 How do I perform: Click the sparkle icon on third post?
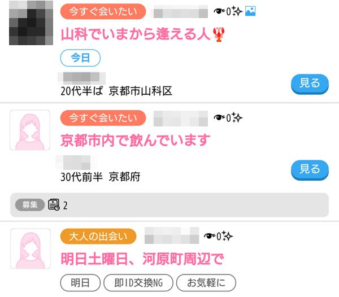pos(228,236)
